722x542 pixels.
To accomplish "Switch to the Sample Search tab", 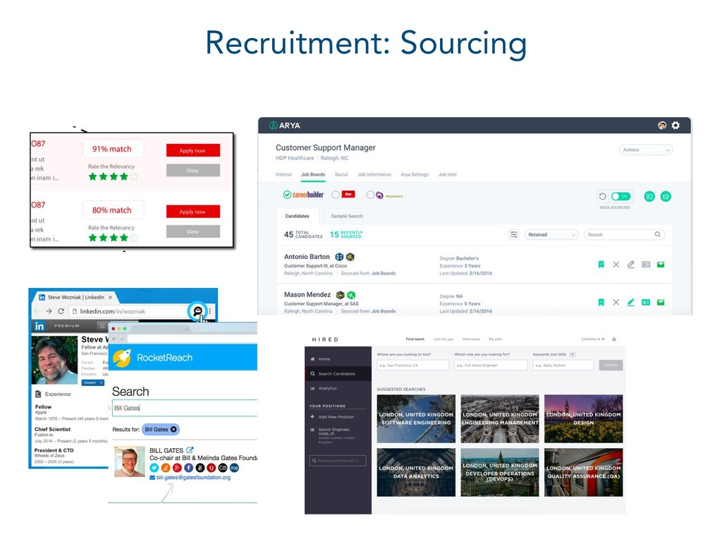I will coord(347,216).
